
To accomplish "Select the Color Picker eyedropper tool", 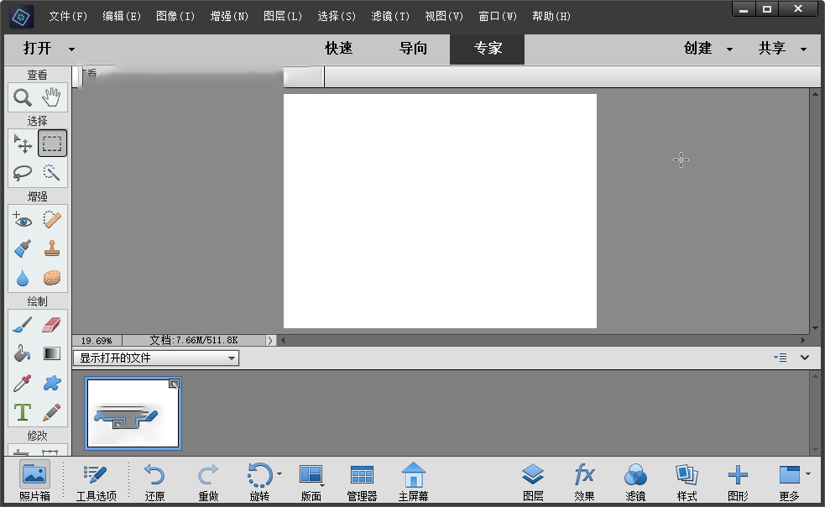I will click(23, 383).
